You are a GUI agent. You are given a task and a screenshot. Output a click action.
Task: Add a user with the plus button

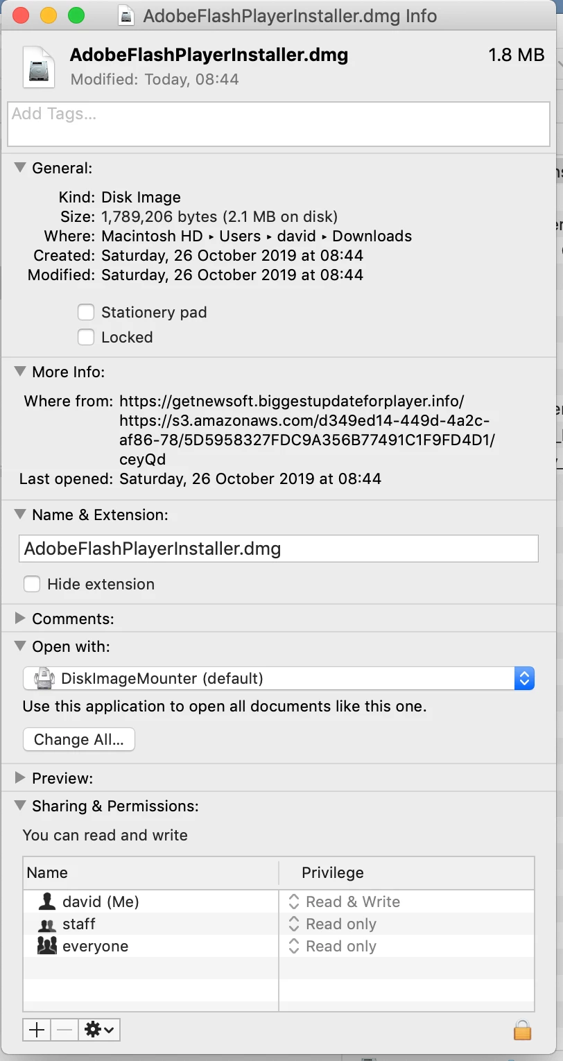point(37,1030)
